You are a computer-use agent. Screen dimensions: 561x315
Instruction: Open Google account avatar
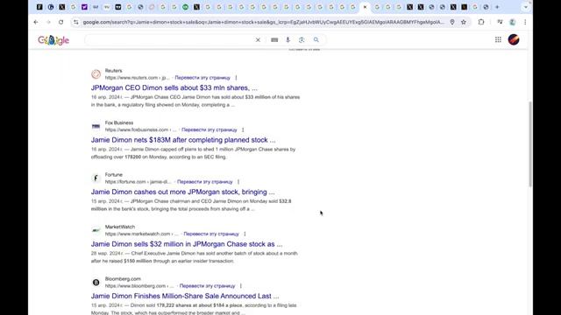point(514,39)
